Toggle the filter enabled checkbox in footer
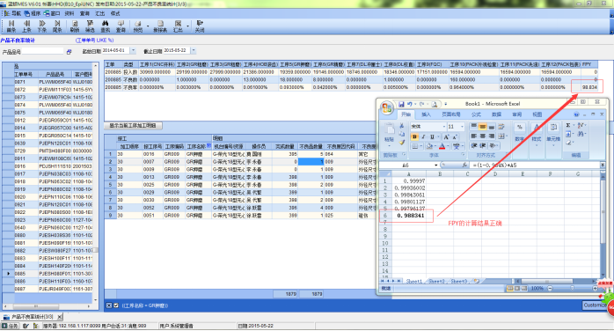Image resolution: width=614 pixels, height=331 pixels. click(x=116, y=305)
